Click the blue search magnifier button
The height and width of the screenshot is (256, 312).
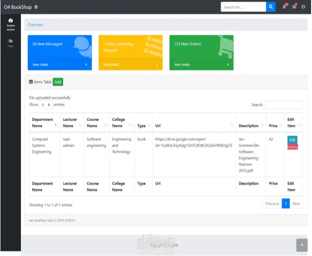pos(271,7)
